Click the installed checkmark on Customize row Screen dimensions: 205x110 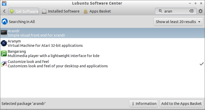pos(201,64)
